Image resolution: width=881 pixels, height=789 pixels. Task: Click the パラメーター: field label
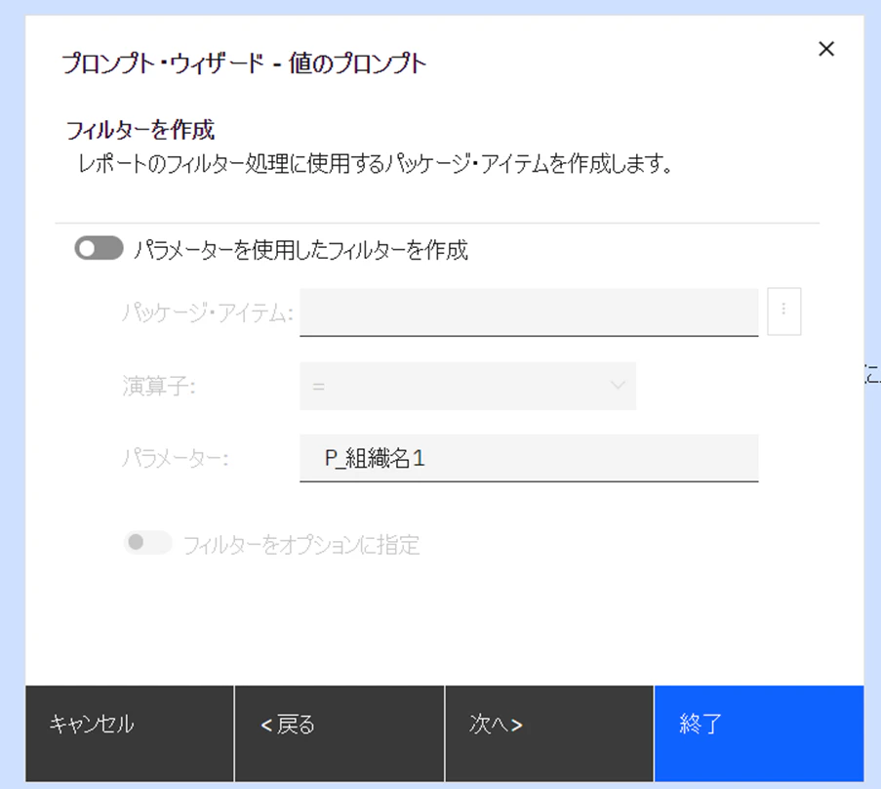point(176,458)
